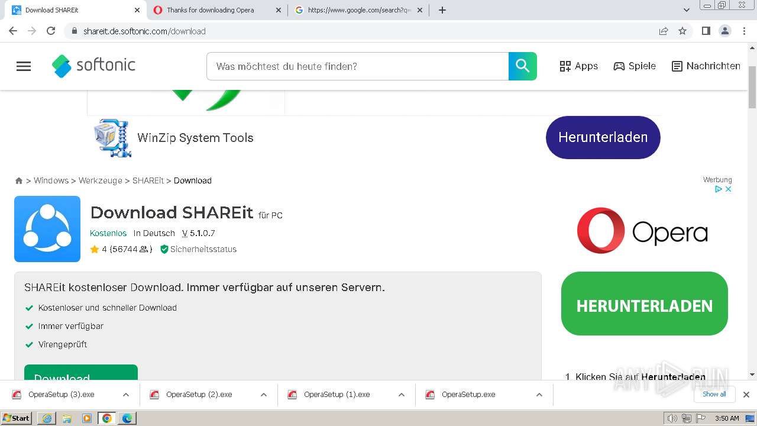Open the Nachrichten section

(x=706, y=66)
